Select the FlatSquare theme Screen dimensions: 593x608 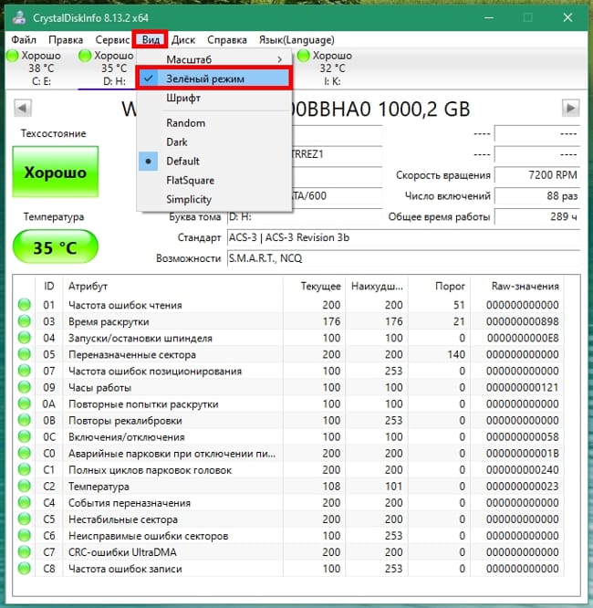[214, 181]
